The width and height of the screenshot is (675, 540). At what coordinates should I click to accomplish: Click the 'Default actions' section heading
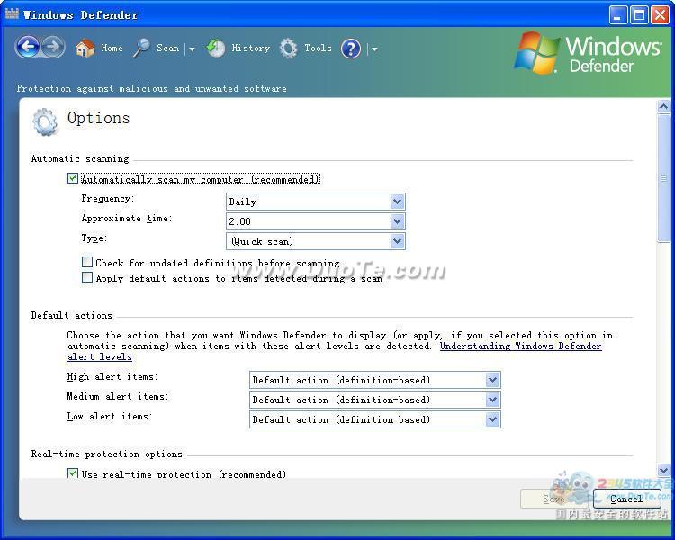[71, 315]
